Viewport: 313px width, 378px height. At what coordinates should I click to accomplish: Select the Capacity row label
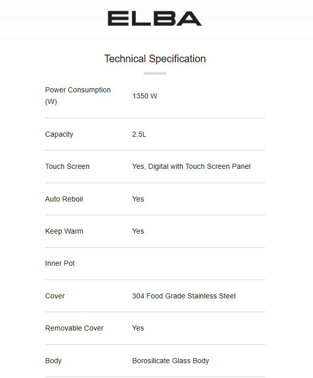point(59,134)
